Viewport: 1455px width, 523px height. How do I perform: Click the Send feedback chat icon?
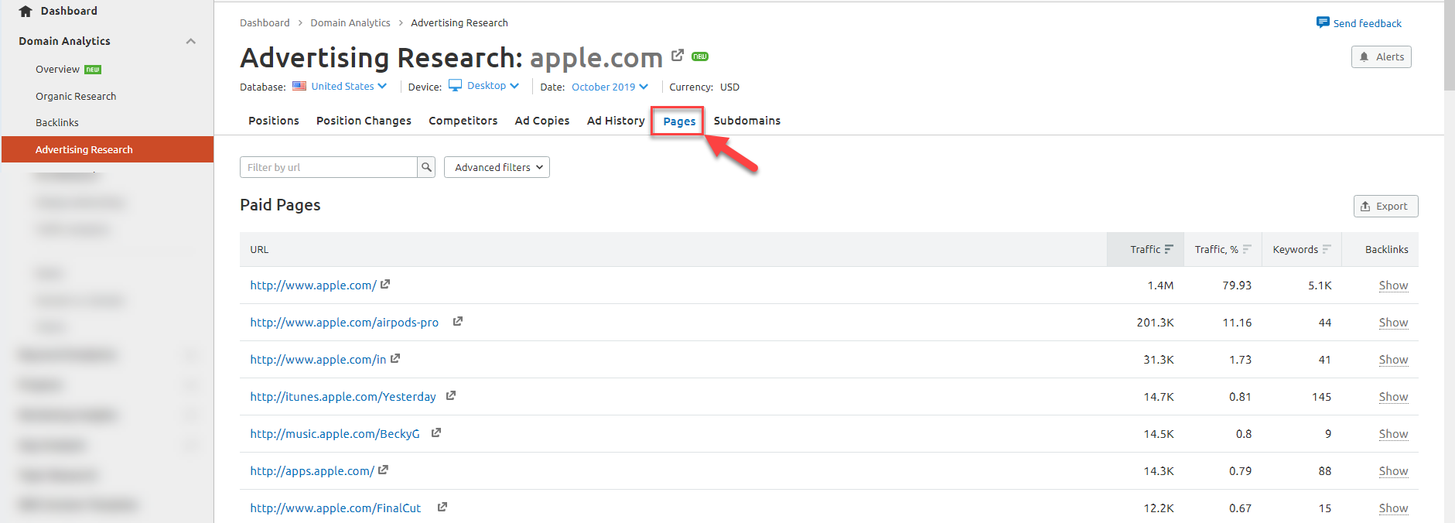(x=1322, y=22)
